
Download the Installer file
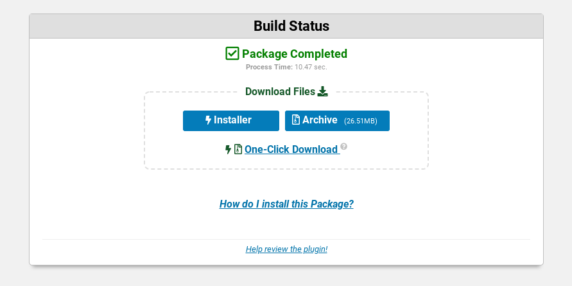point(231,121)
